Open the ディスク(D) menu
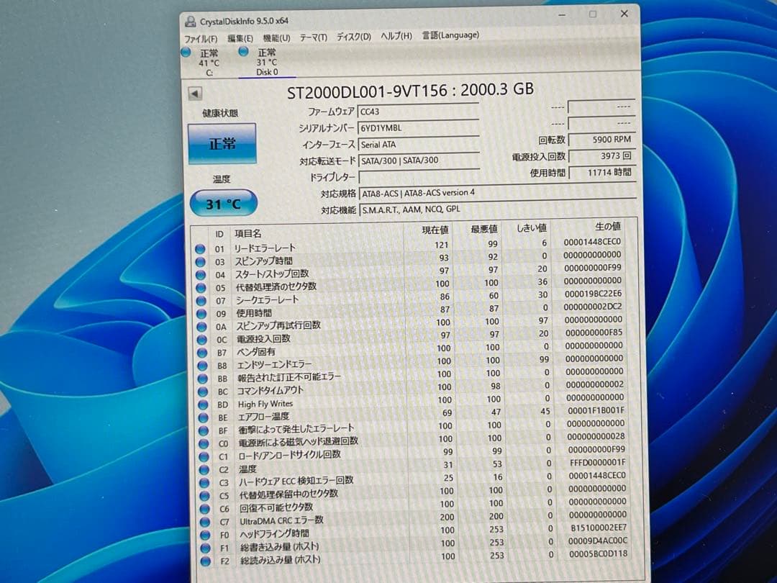Viewport: 777px width, 583px height. point(353,37)
